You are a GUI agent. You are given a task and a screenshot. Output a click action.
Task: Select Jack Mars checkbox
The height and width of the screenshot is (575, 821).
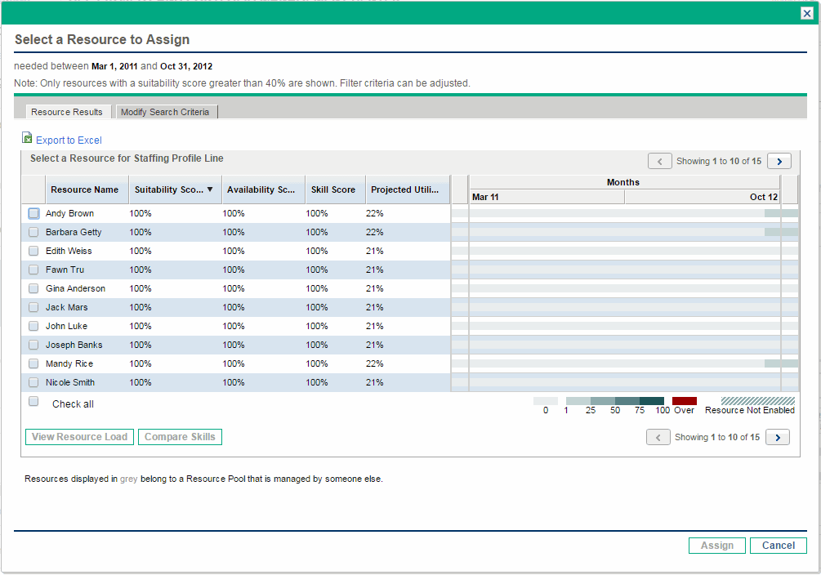tap(33, 307)
